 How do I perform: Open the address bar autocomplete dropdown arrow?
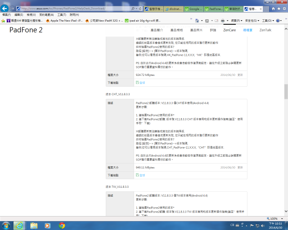click(136, 9)
